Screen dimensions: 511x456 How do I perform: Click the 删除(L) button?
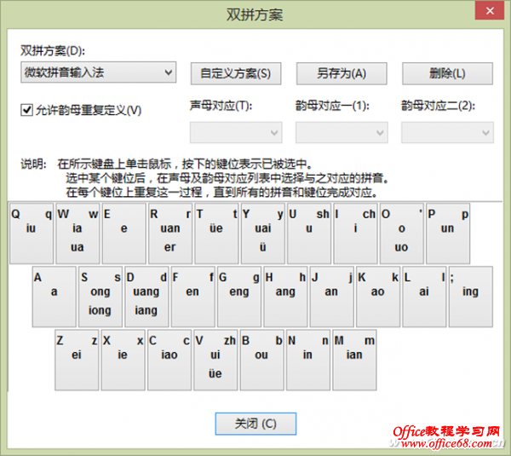click(447, 73)
